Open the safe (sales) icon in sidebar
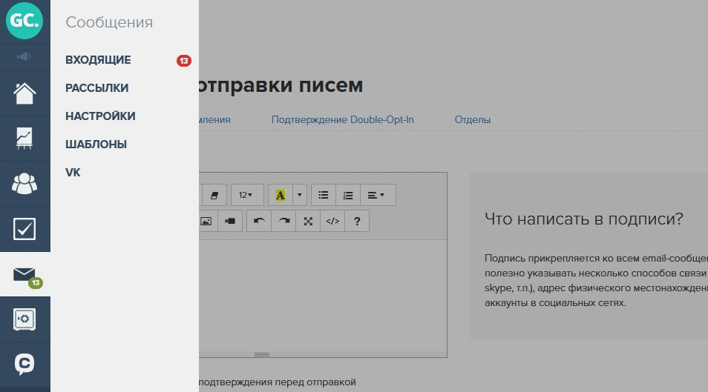This screenshot has width=708, height=392. 24,319
